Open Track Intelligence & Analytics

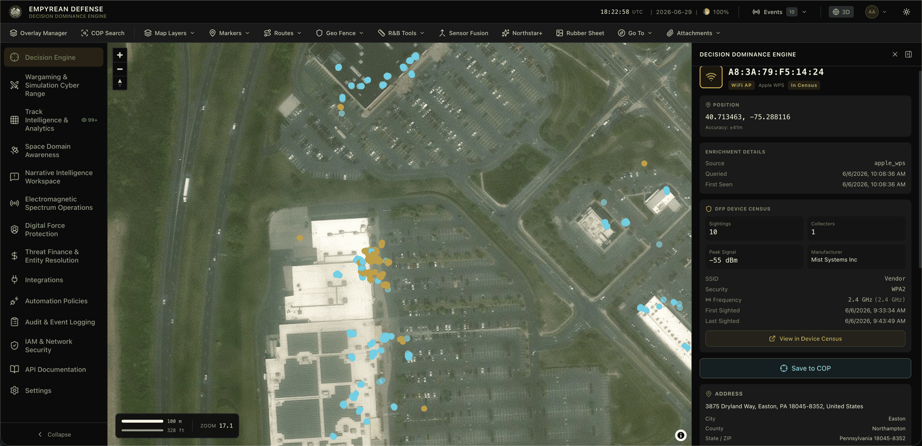pos(54,120)
